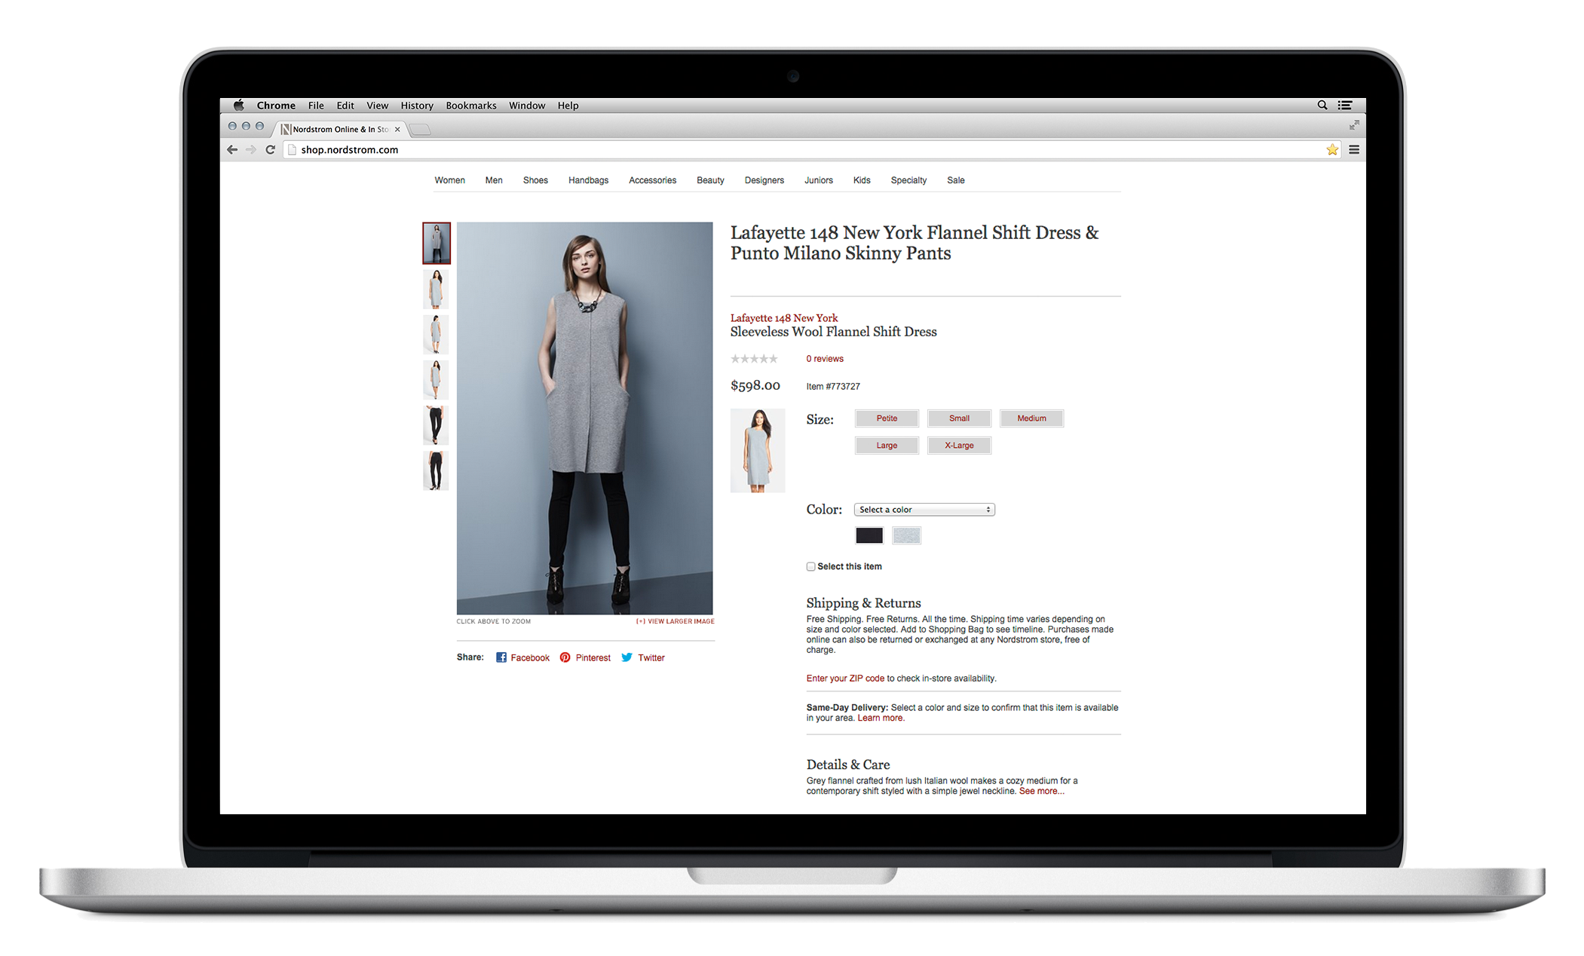The width and height of the screenshot is (1584, 956).
Task: Open Spotlight search in the menu bar
Action: (x=1322, y=106)
